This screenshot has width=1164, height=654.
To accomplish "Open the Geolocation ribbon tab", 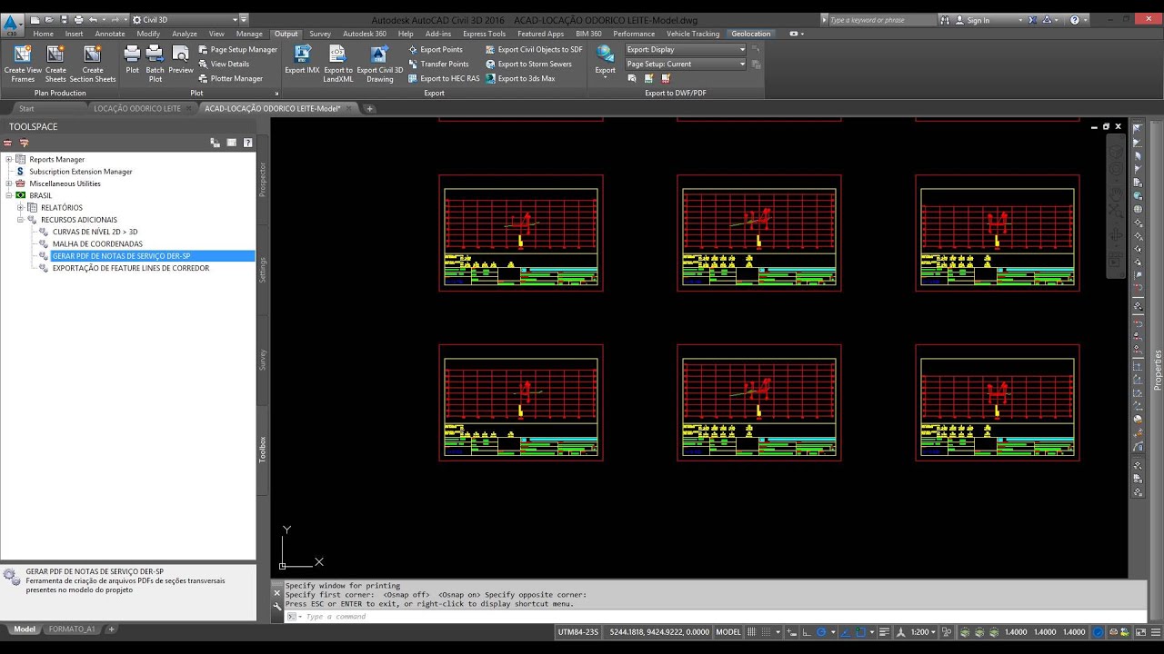I will [751, 34].
